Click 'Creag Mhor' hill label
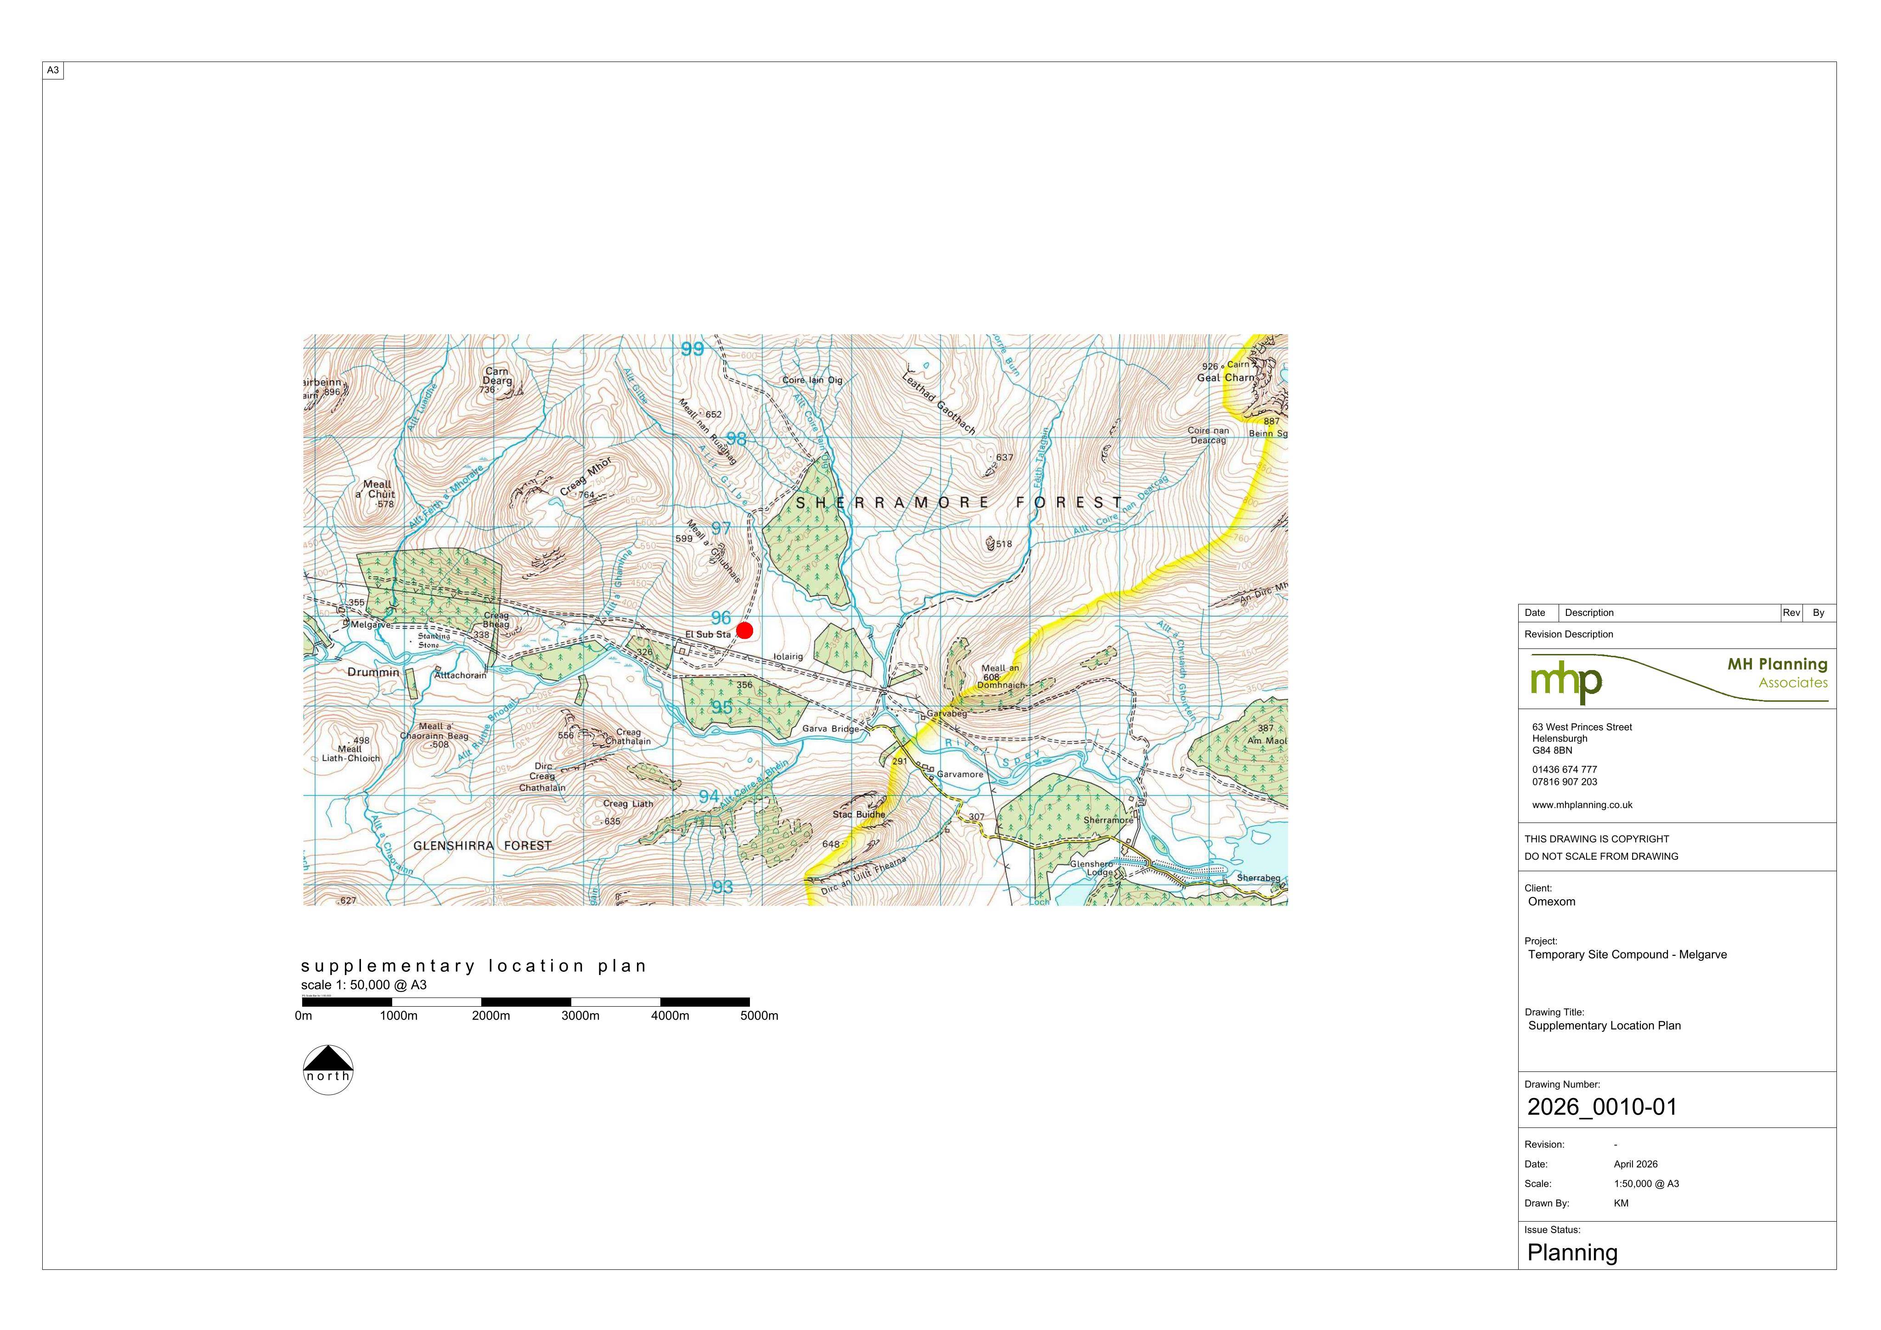The width and height of the screenshot is (1881, 1330). [x=586, y=477]
